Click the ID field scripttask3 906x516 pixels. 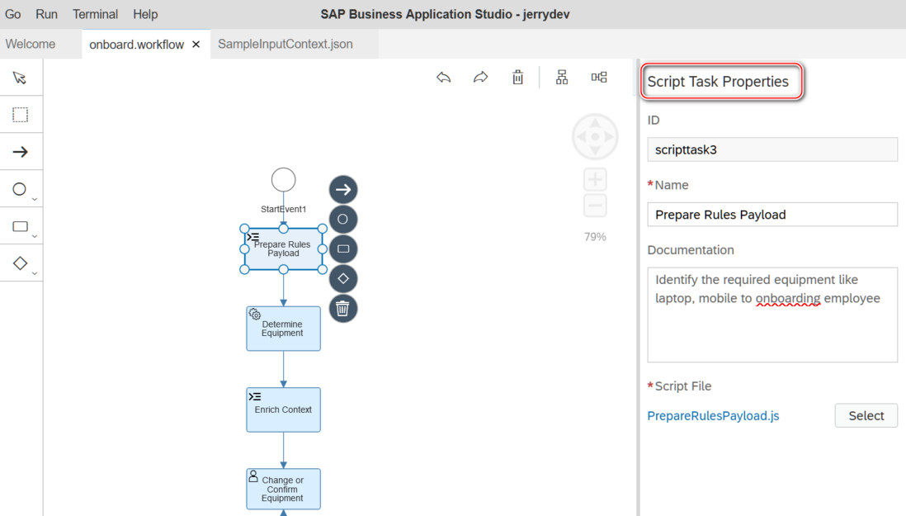pos(772,149)
